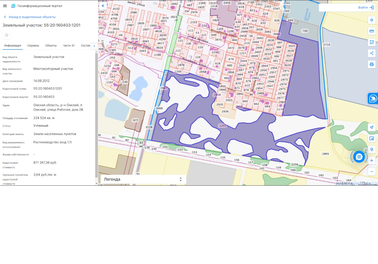Screen dimensions: 378x264
Task: Open the Состав tab
Action: coord(85,45)
